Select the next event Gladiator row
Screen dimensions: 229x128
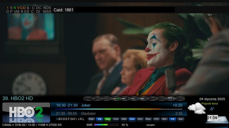[119, 113]
